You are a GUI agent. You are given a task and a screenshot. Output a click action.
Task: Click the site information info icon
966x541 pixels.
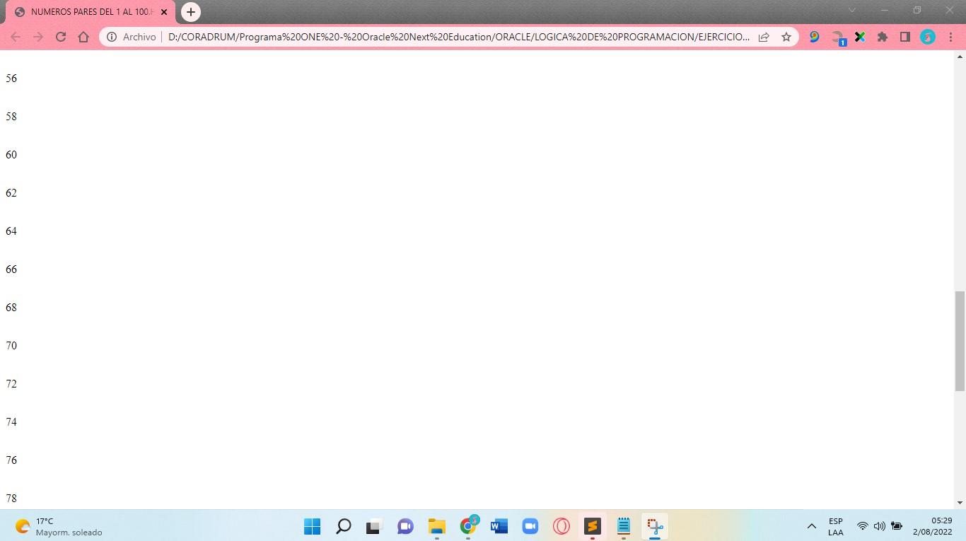(x=113, y=37)
